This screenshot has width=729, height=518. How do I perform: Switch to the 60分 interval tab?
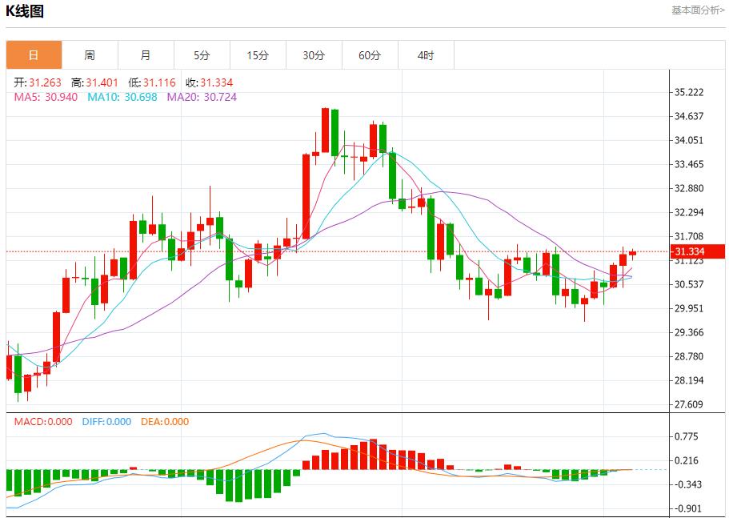[x=370, y=55]
